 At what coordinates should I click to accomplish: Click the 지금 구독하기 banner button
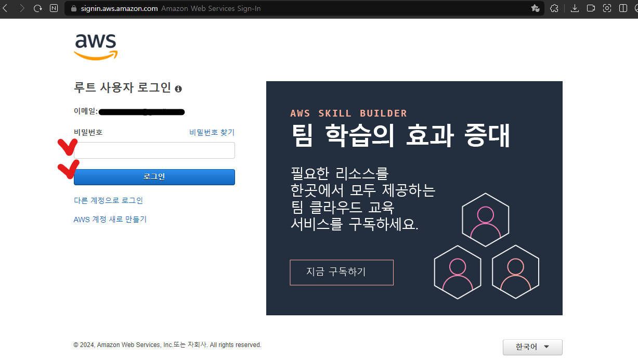(x=342, y=273)
